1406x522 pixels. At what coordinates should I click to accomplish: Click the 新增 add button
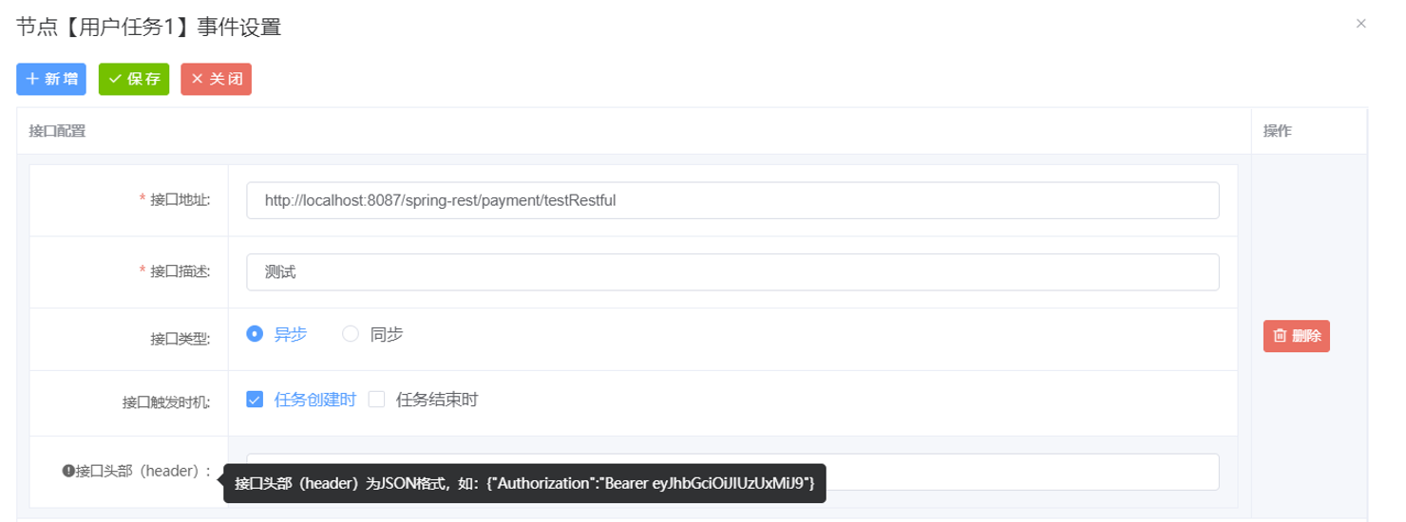tap(51, 80)
